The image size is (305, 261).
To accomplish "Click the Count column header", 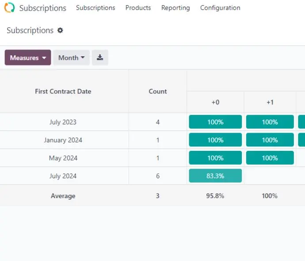I will pos(158,91).
